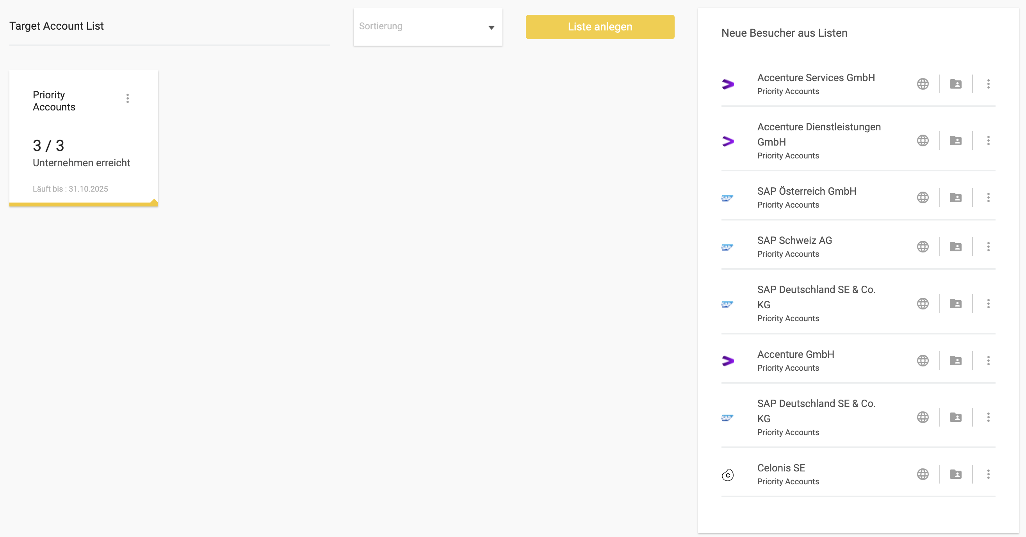The width and height of the screenshot is (1026, 537).
Task: Click the Liste anlegen button
Action: click(600, 27)
